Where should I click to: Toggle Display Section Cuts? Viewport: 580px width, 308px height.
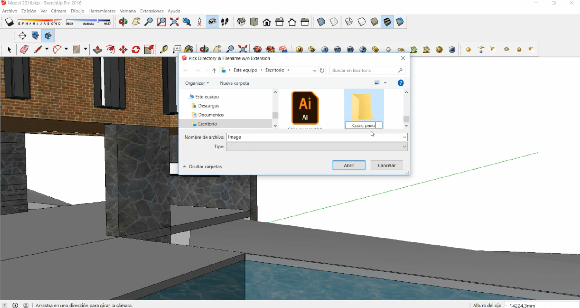pyautogui.click(x=48, y=36)
